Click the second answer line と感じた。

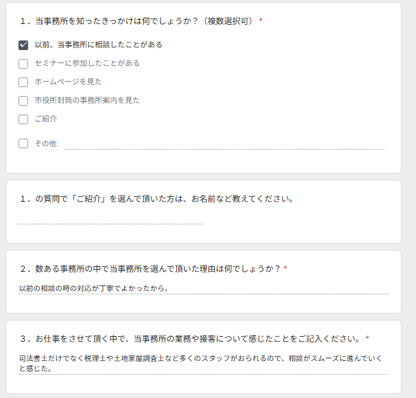click(x=36, y=368)
